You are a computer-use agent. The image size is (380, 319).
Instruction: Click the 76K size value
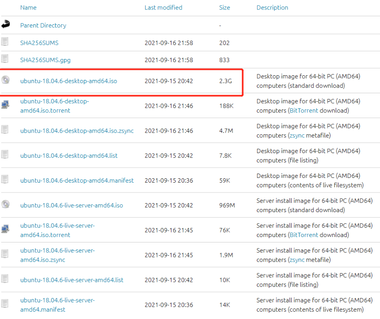tap(225, 230)
